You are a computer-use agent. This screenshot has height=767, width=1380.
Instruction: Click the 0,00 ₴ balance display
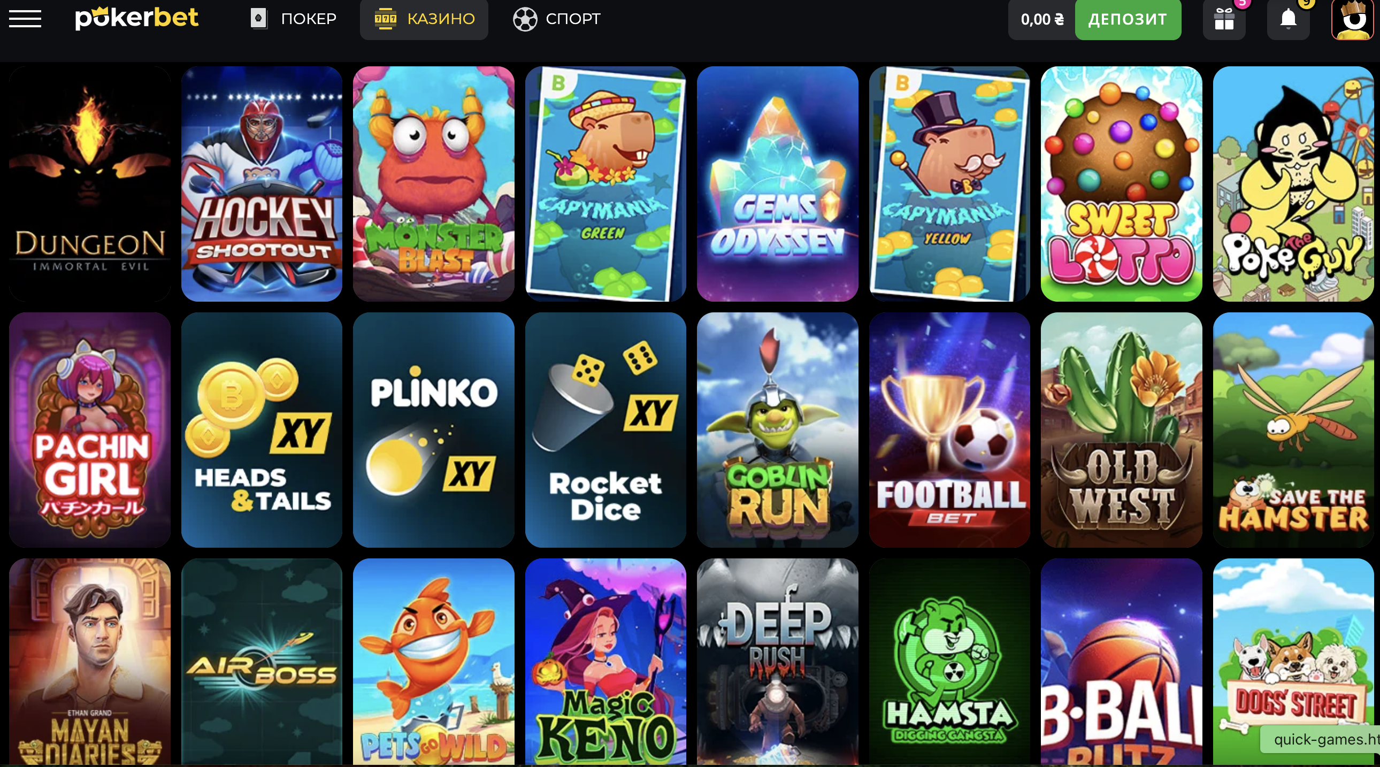tap(1042, 20)
